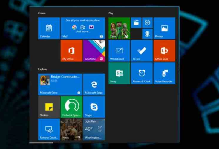The image size is (219, 149).
Task: Launch the My Office tile
Action: (71, 51)
